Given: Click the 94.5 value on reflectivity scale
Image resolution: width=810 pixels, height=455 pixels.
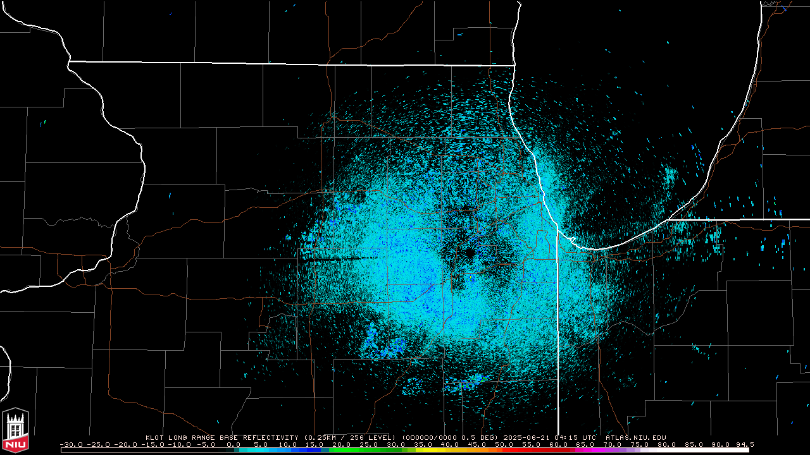Looking at the screenshot, I should click(x=744, y=445).
